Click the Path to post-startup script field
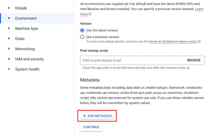 (130, 60)
